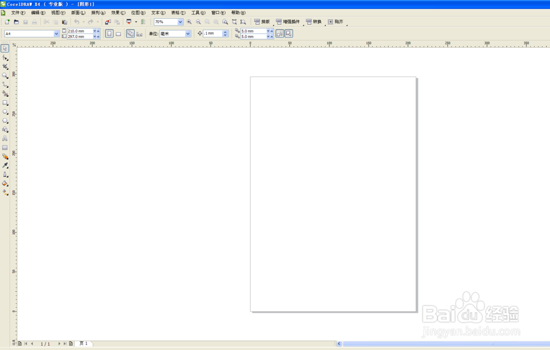Open the 版面 (Layout) menu

pos(78,13)
